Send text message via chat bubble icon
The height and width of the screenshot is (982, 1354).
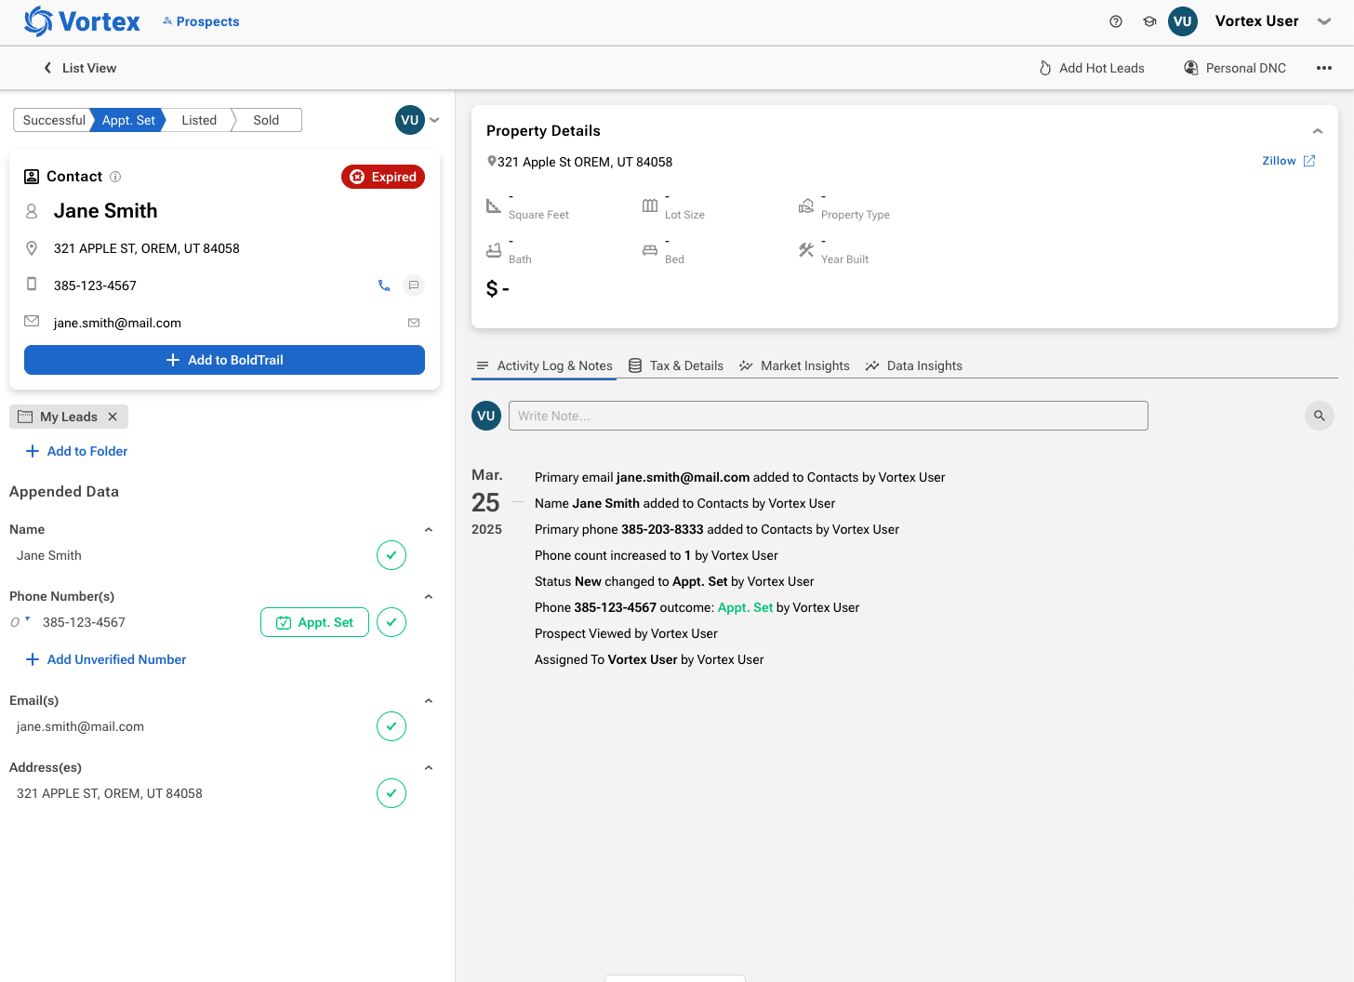pos(414,285)
